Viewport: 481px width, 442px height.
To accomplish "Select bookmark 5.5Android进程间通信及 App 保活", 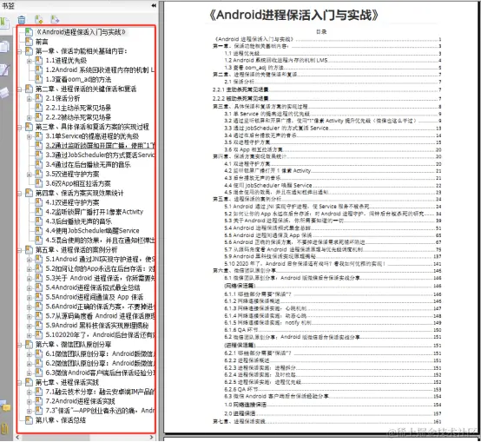I will click(x=95, y=297).
